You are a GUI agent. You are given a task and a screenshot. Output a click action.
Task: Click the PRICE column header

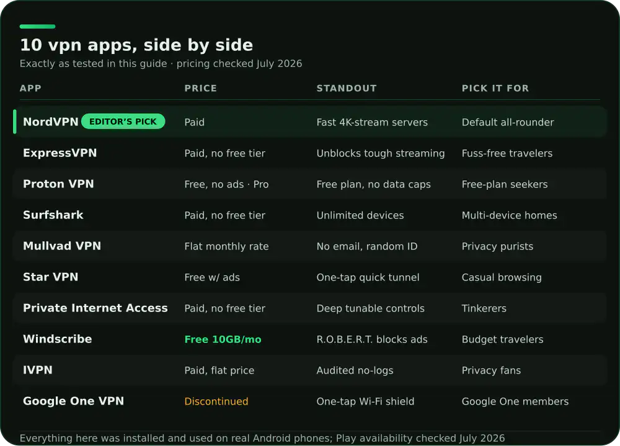(x=200, y=88)
